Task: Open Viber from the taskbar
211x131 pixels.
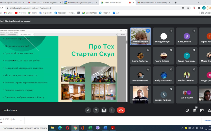Action: point(98,128)
